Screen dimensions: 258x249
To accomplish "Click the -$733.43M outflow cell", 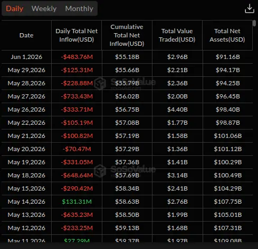I will pyautogui.click(x=77, y=96).
